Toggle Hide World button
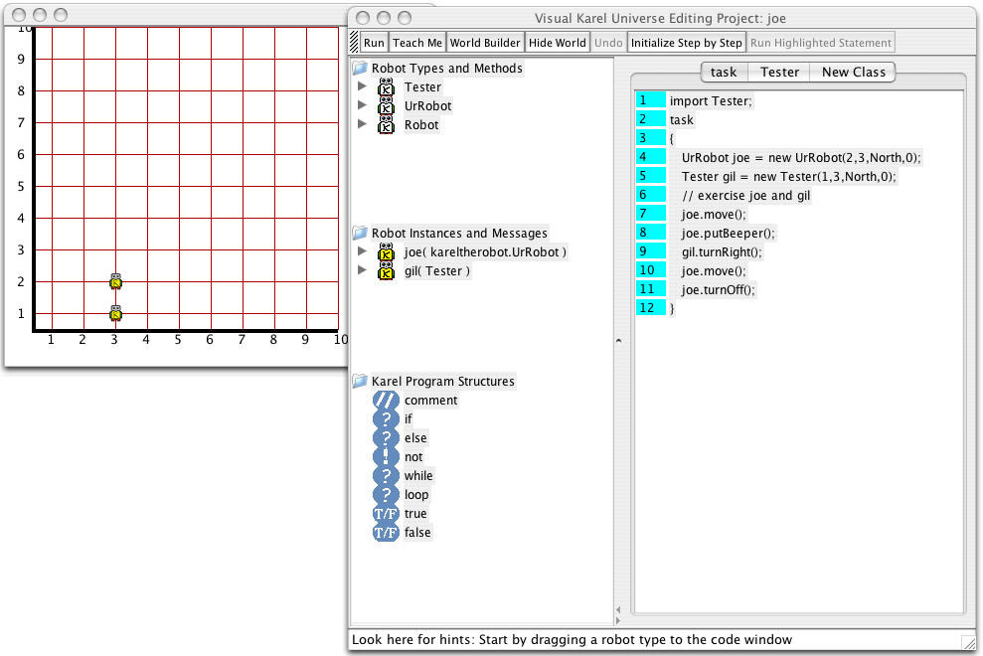The image size is (983, 656). point(557,43)
